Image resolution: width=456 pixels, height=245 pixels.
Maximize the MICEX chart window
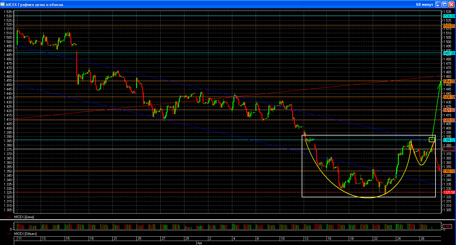pyautogui.click(x=445, y=4)
